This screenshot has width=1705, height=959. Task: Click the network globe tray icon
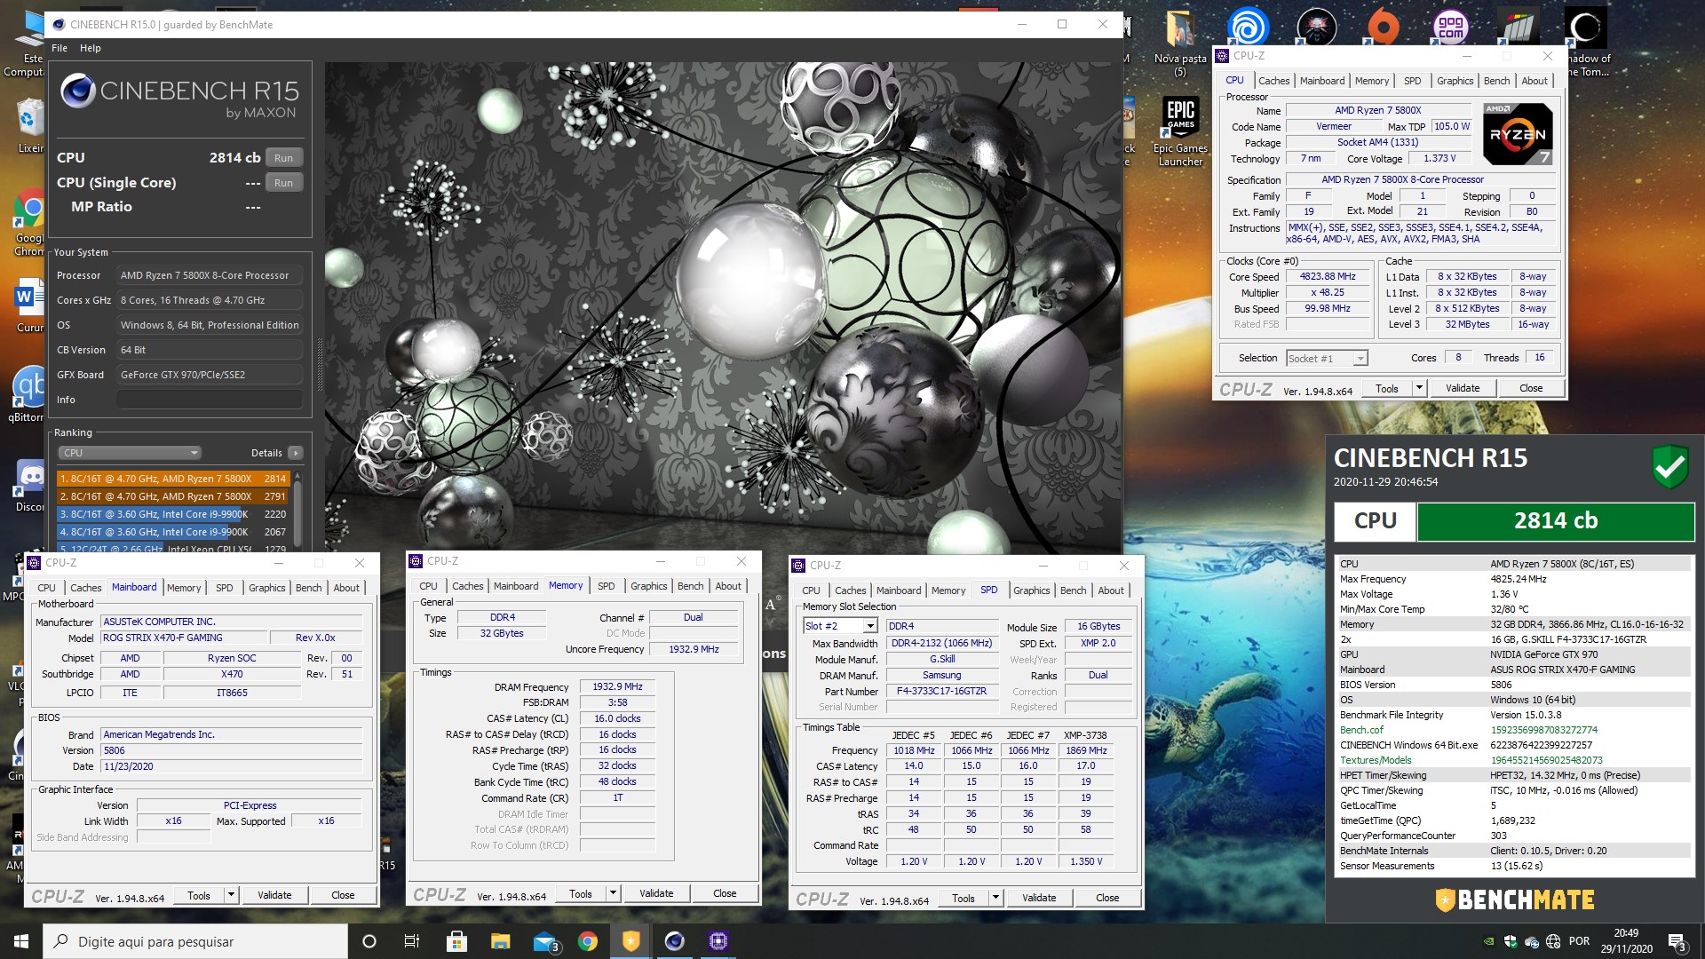coord(1553,941)
